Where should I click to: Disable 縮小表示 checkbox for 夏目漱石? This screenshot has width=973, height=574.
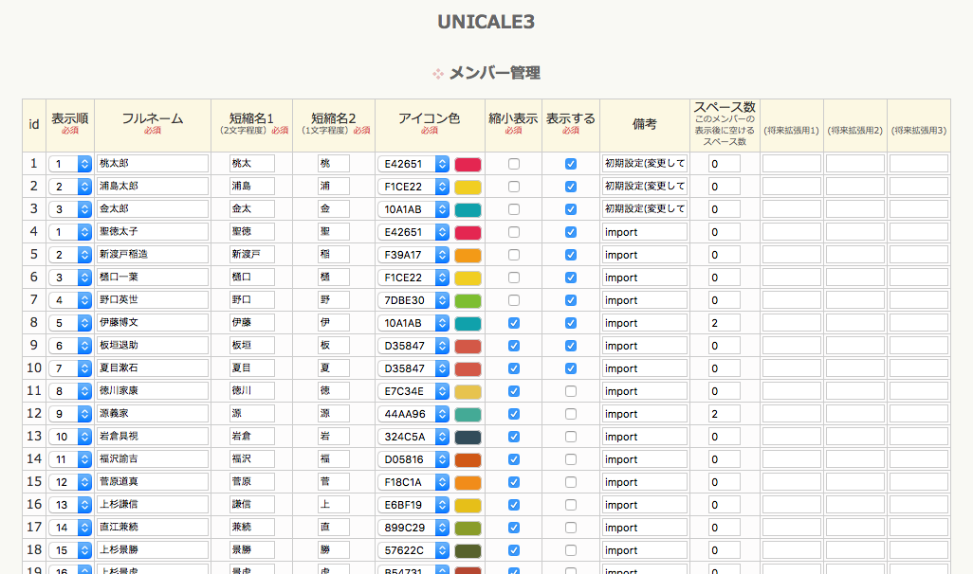point(514,368)
